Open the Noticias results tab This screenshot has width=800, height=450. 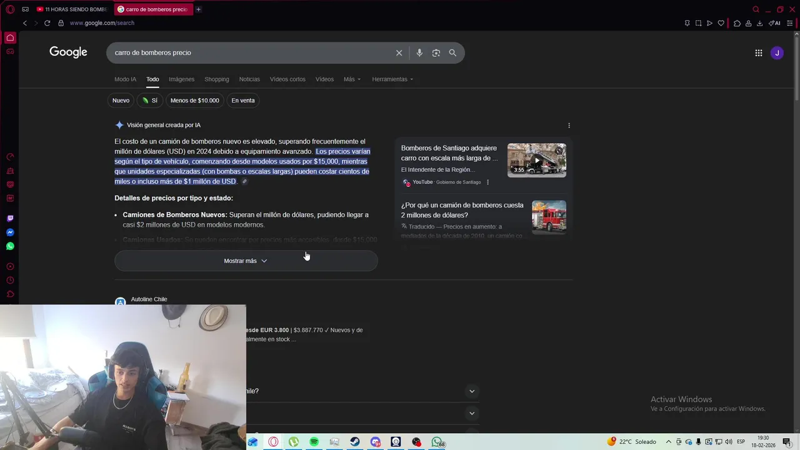(x=249, y=79)
